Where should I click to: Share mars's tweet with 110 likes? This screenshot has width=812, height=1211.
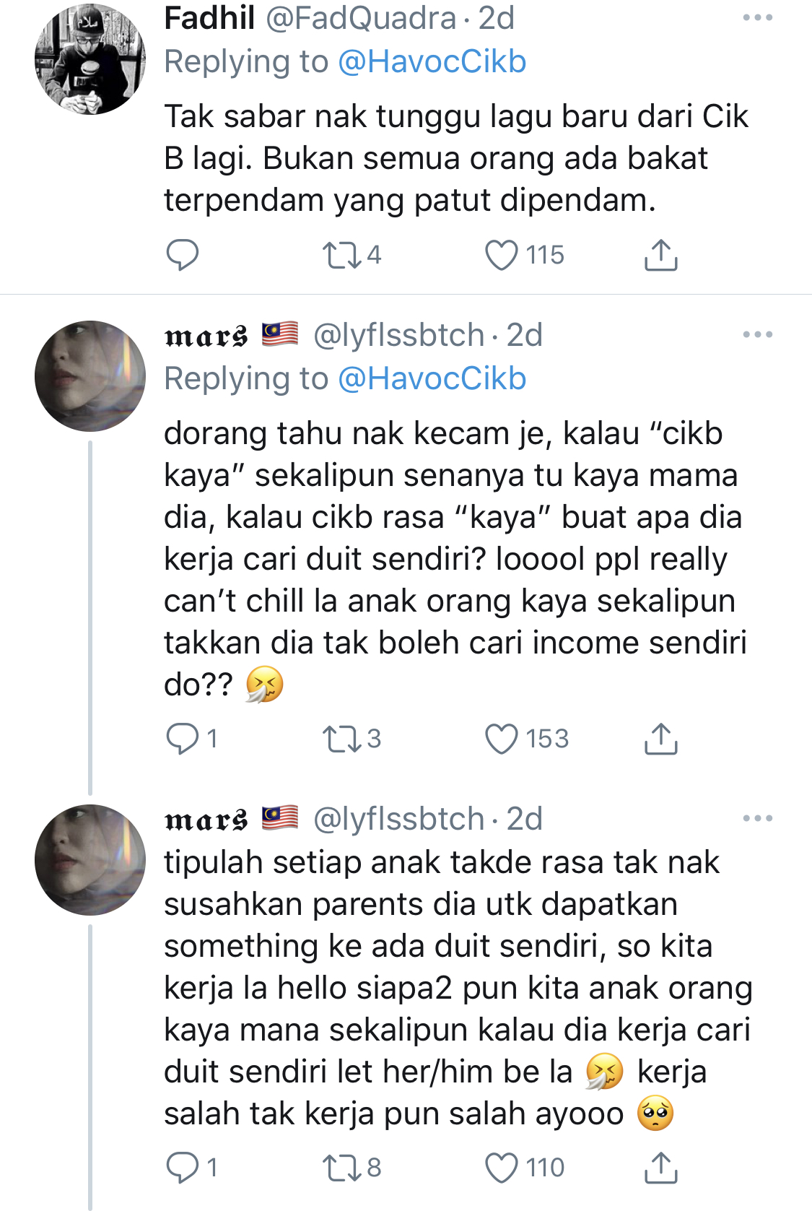660,1168
